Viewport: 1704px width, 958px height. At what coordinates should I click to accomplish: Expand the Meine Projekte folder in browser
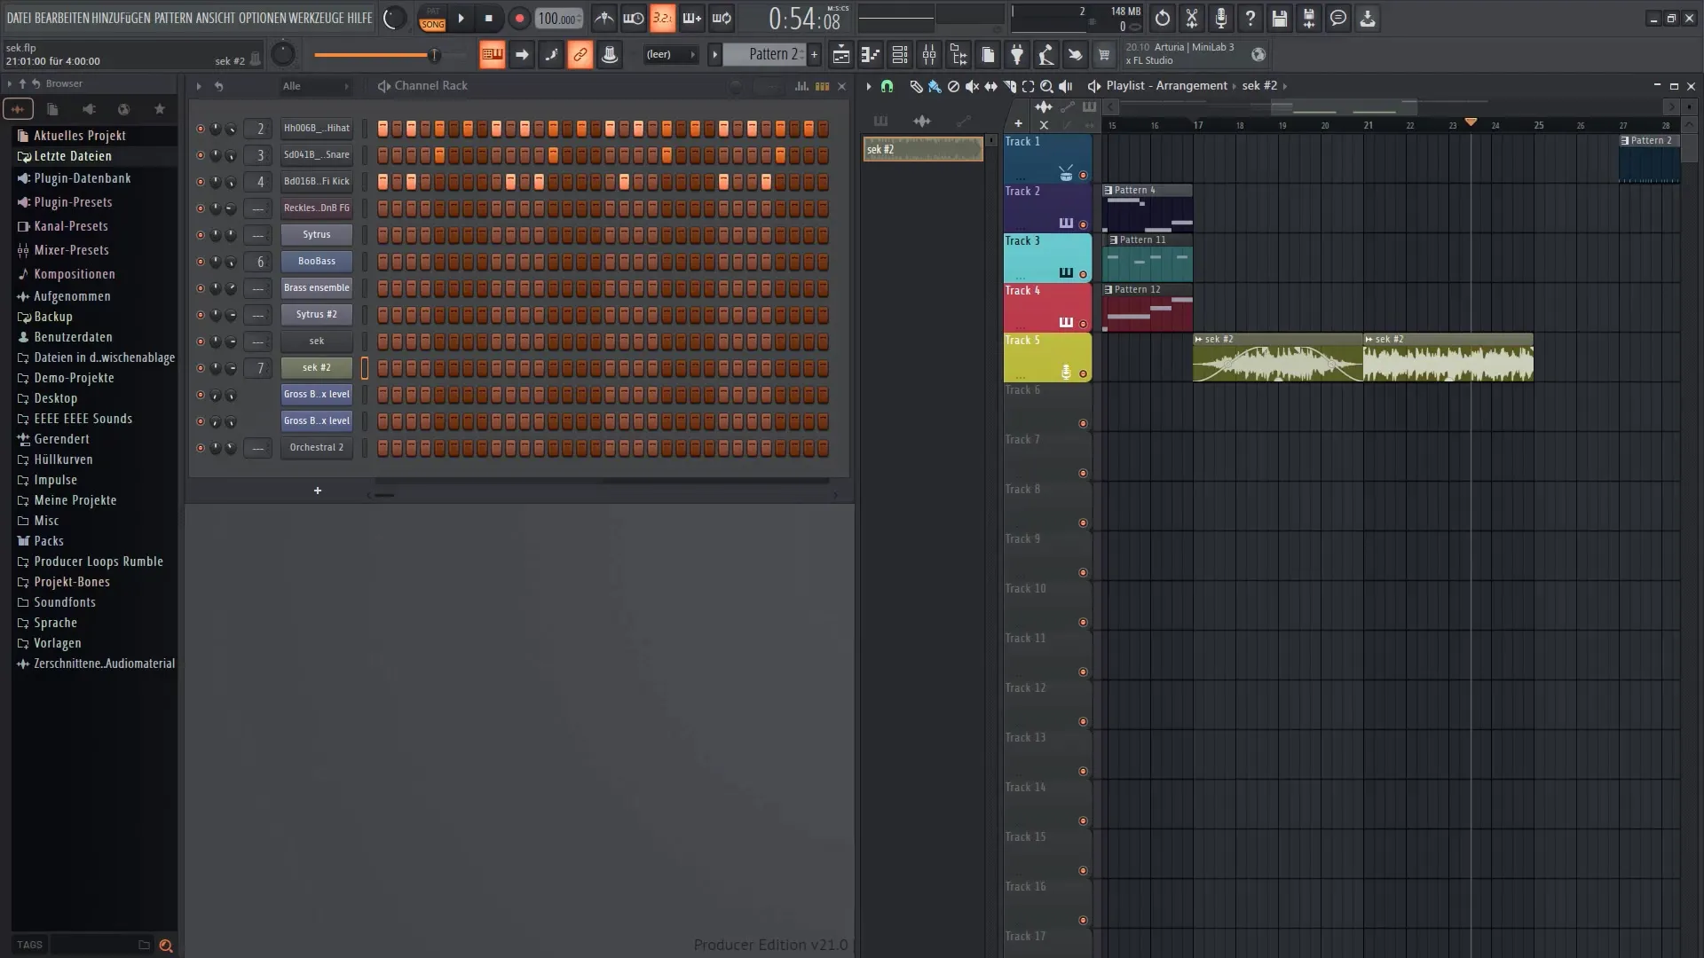(x=75, y=499)
